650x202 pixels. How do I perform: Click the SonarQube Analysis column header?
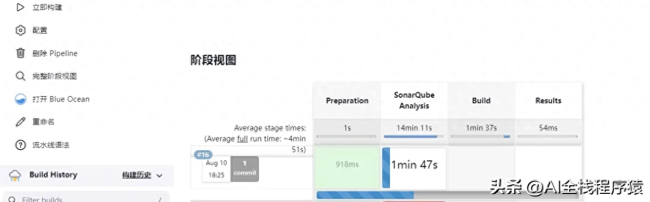[414, 100]
